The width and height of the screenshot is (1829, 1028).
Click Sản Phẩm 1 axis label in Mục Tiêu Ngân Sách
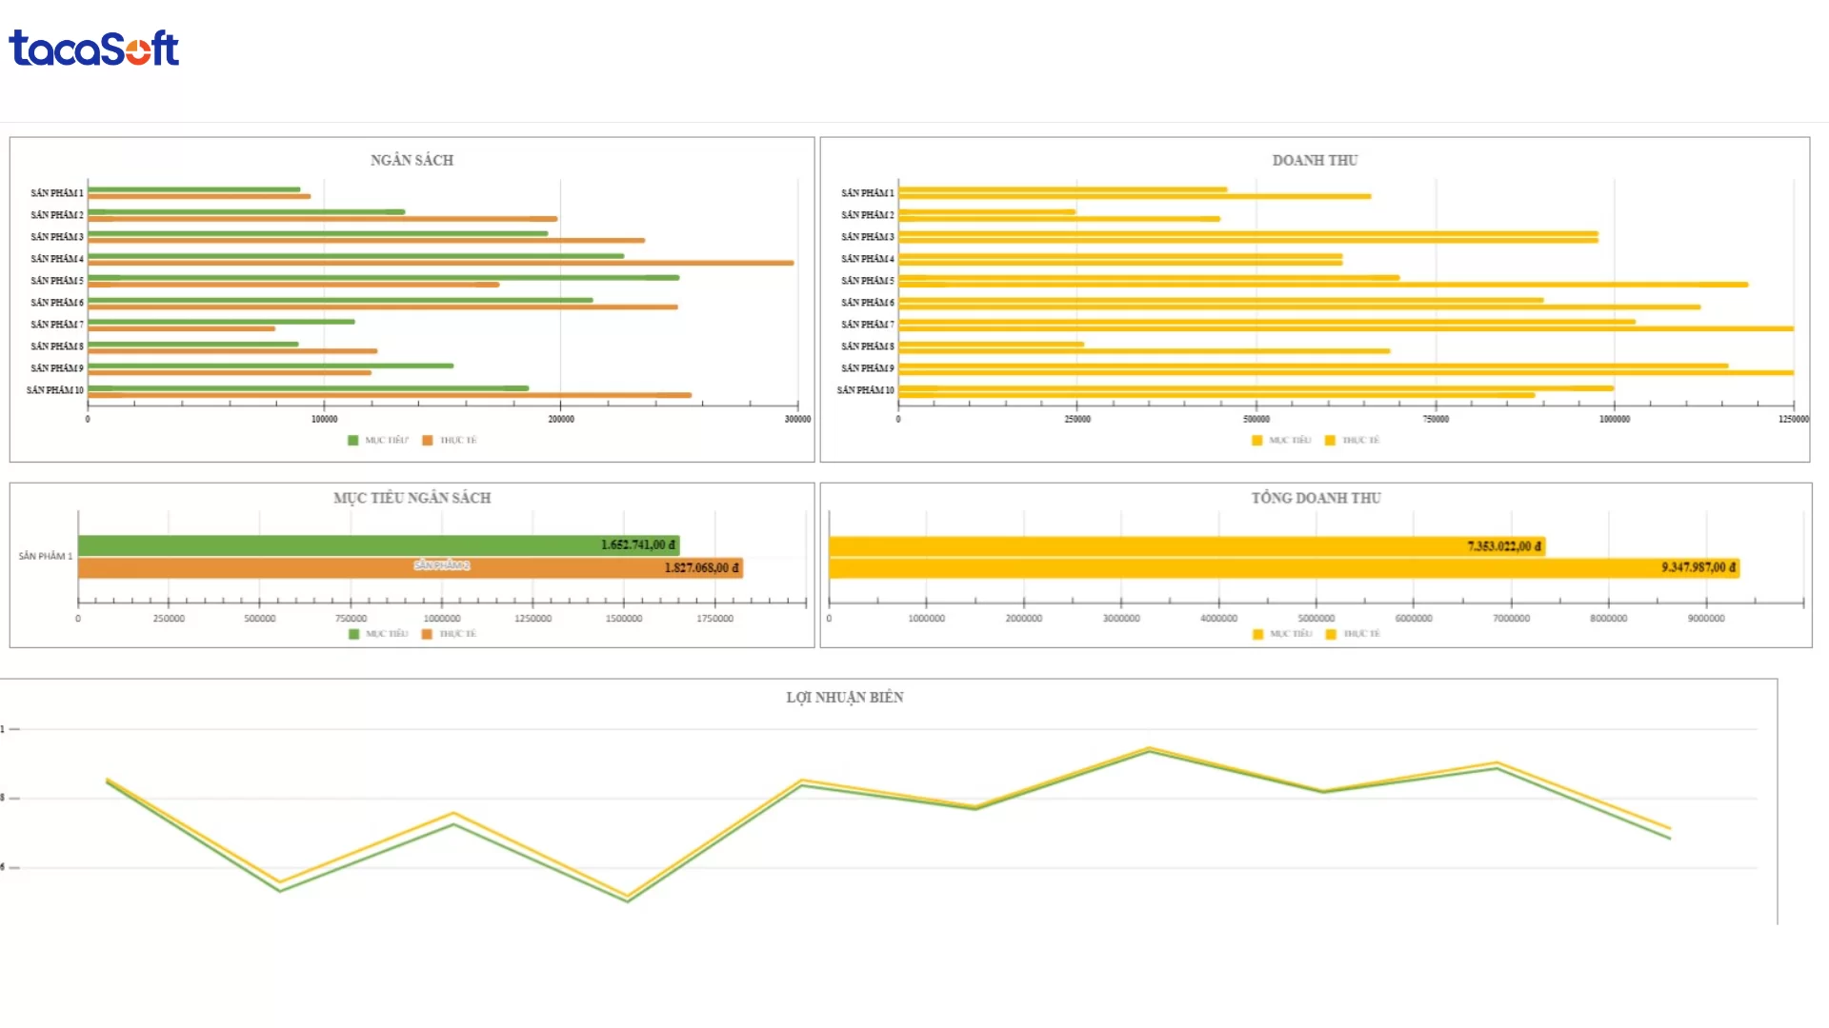pos(45,556)
